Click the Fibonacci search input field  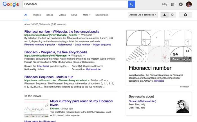tap(75, 4)
